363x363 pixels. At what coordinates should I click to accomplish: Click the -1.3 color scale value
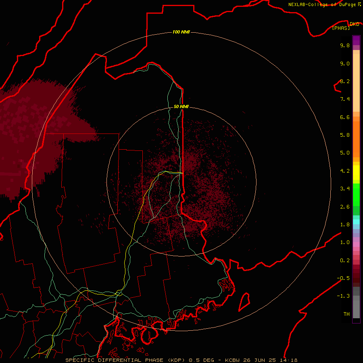click(343, 296)
